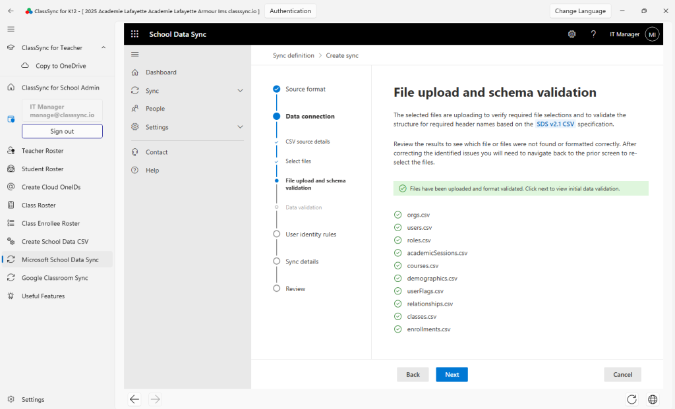
Task: Select the Review step
Action: [295, 288]
